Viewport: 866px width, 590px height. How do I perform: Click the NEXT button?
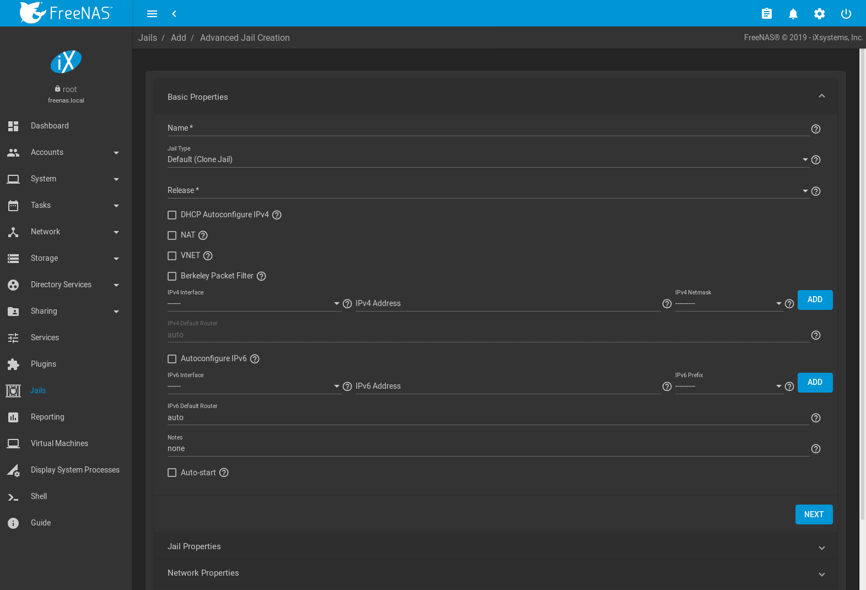(x=814, y=514)
